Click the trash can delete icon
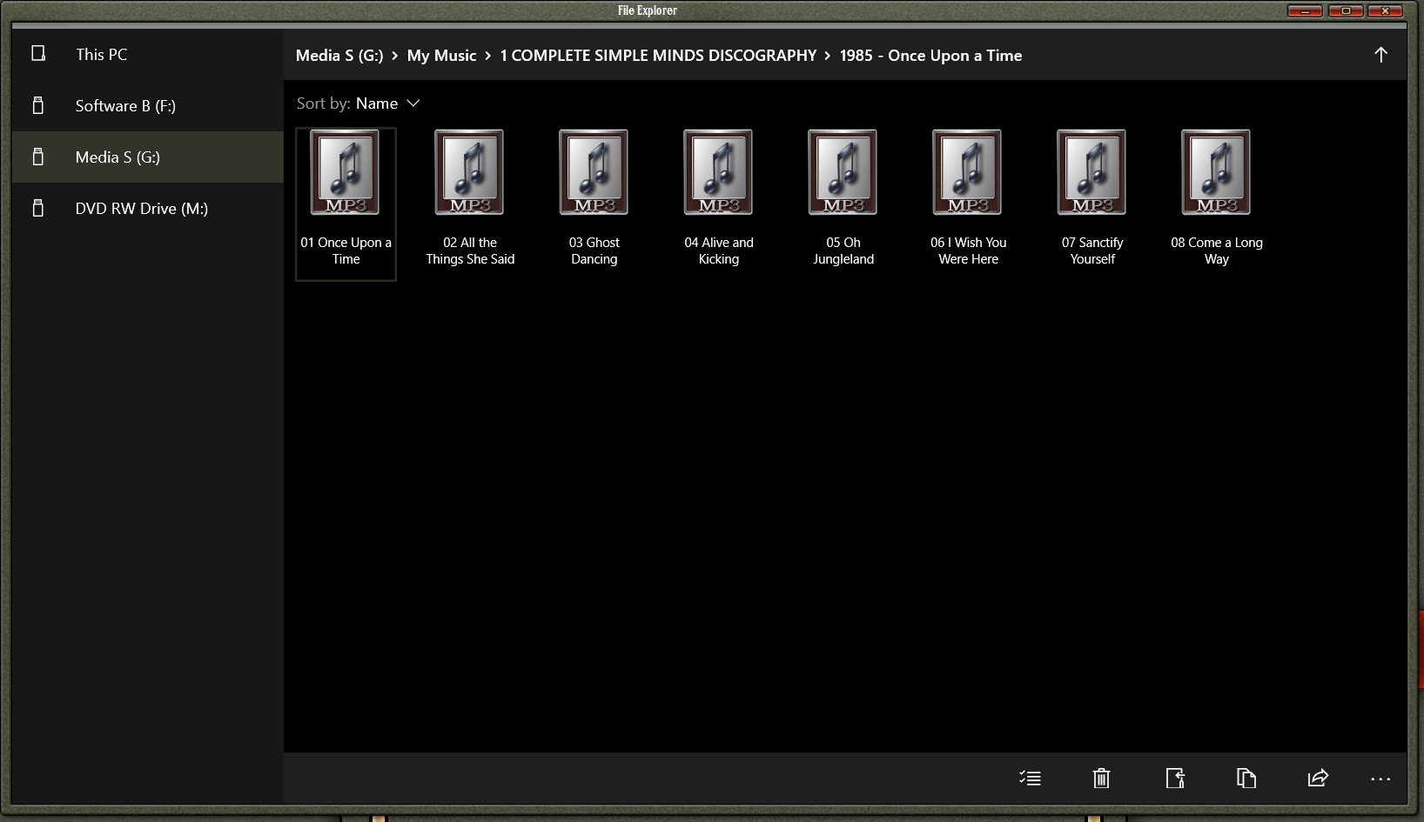This screenshot has height=822, width=1424. pos(1101,778)
